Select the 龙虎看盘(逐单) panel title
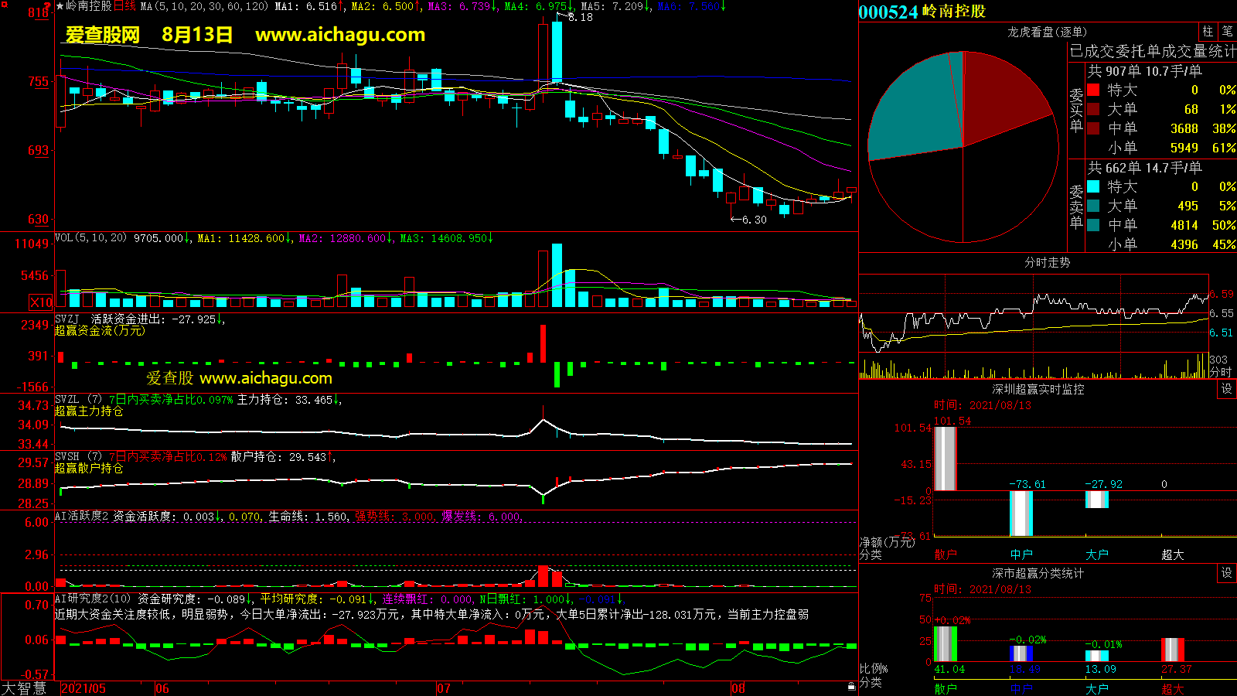 click(x=1047, y=32)
